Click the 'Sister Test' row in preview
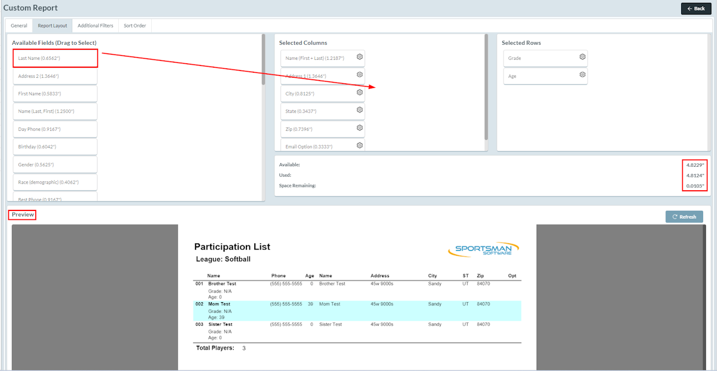Image resolution: width=717 pixels, height=371 pixels. [357, 331]
